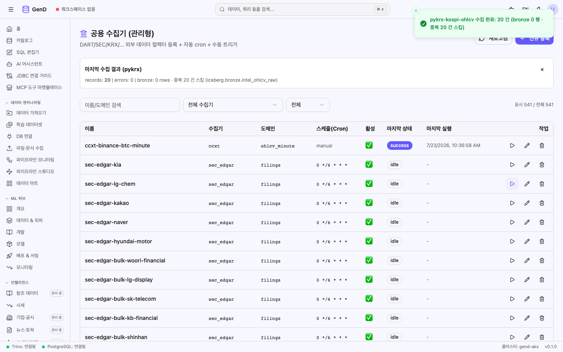
Task: Delete the sec-edgar-bulk-kb-financial collector
Action: pyautogui.click(x=542, y=318)
